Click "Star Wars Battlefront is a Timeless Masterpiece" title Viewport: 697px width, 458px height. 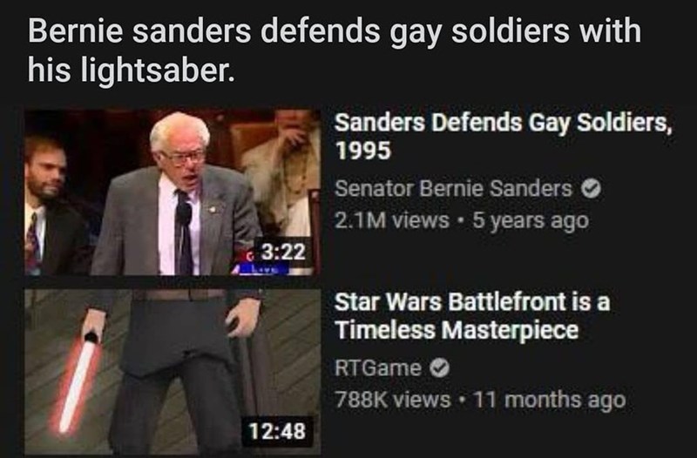click(x=472, y=315)
